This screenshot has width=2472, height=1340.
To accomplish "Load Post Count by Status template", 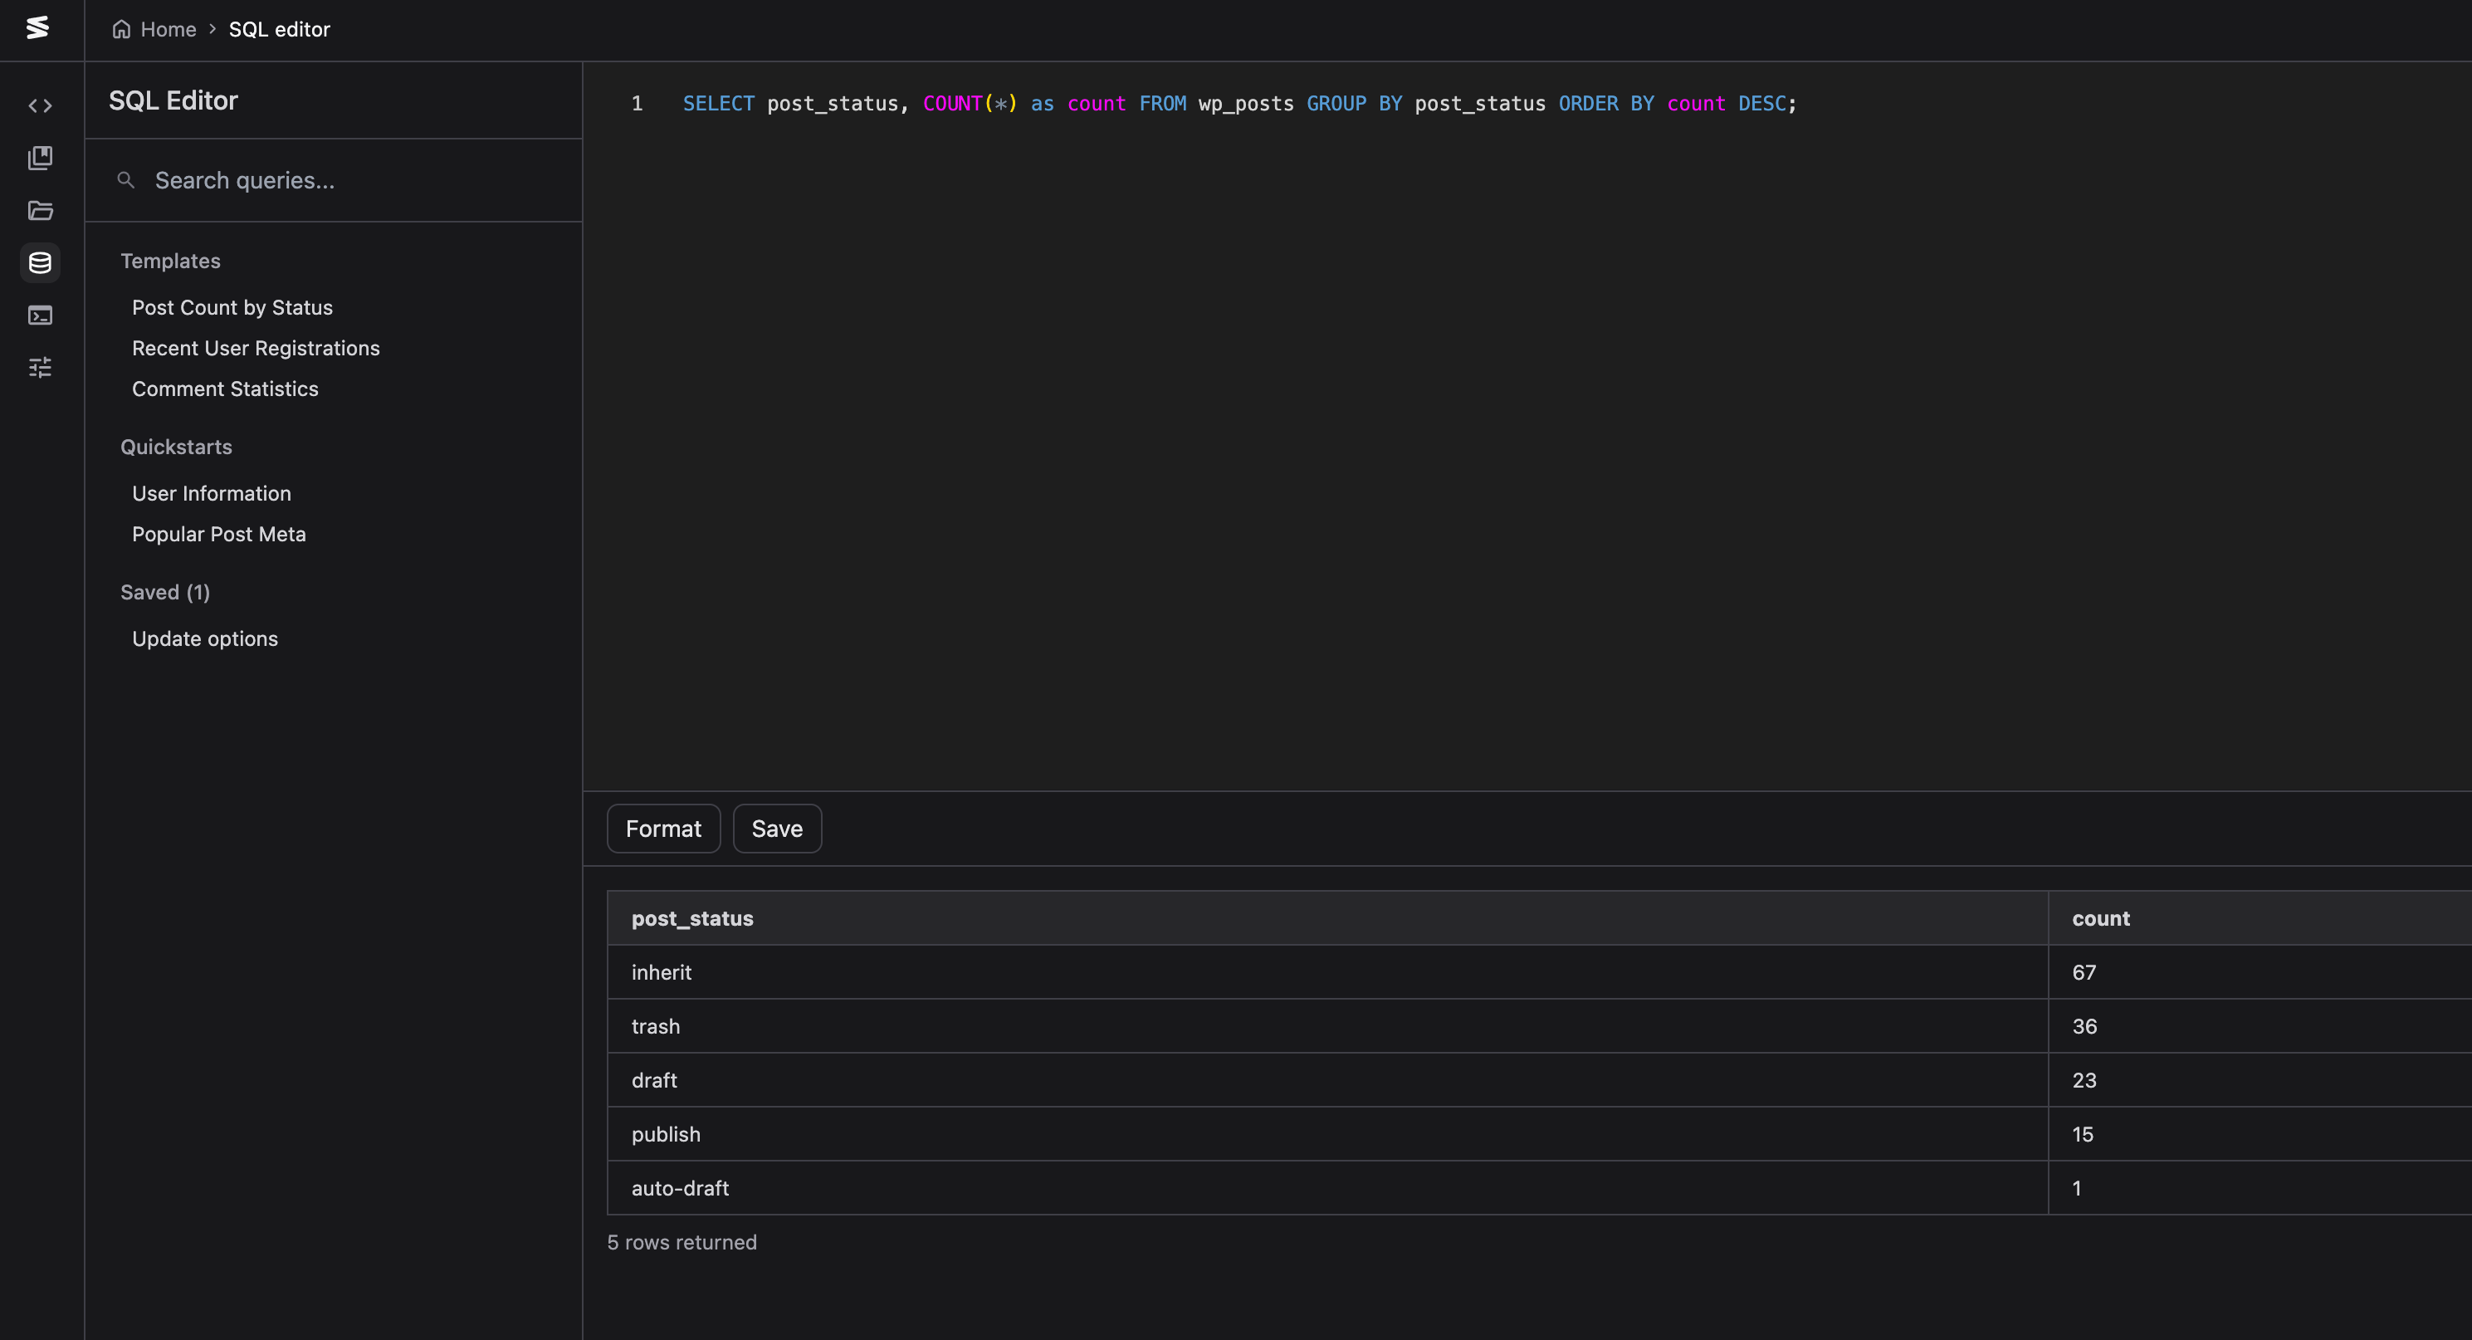I will [x=232, y=307].
